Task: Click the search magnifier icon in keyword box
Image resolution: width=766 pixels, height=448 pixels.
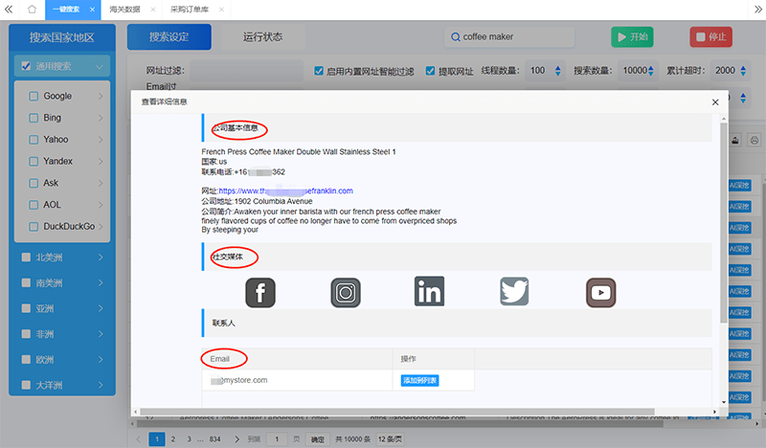Action: point(456,37)
